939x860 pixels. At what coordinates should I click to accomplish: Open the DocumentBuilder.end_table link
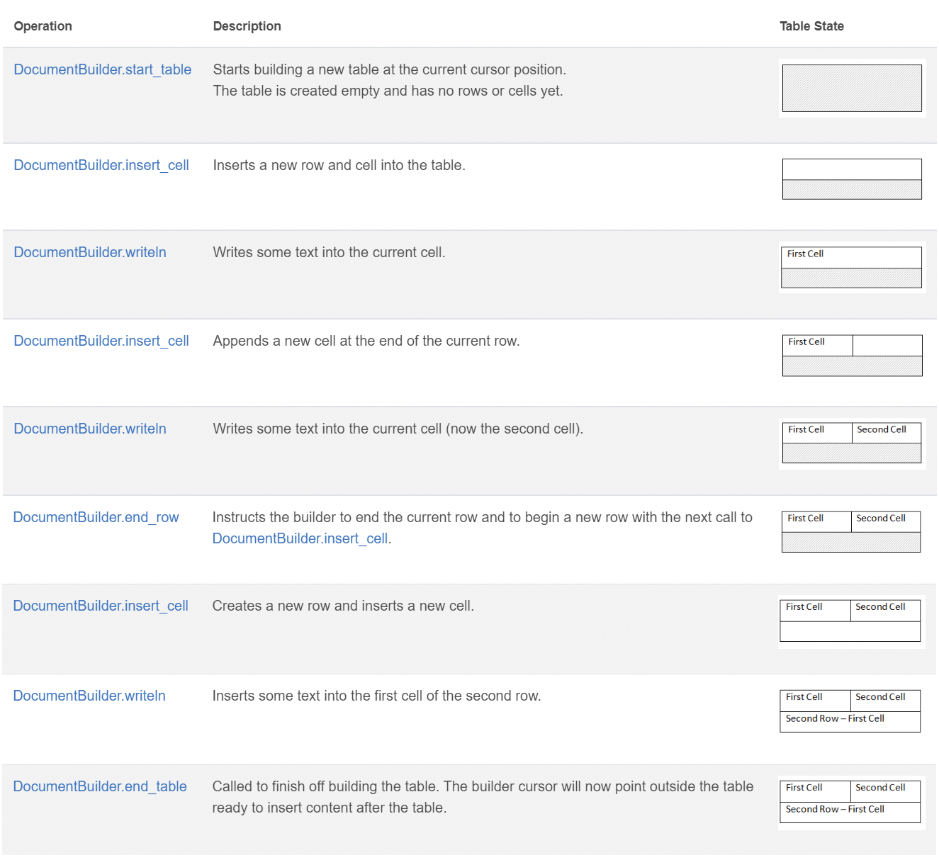click(x=100, y=786)
